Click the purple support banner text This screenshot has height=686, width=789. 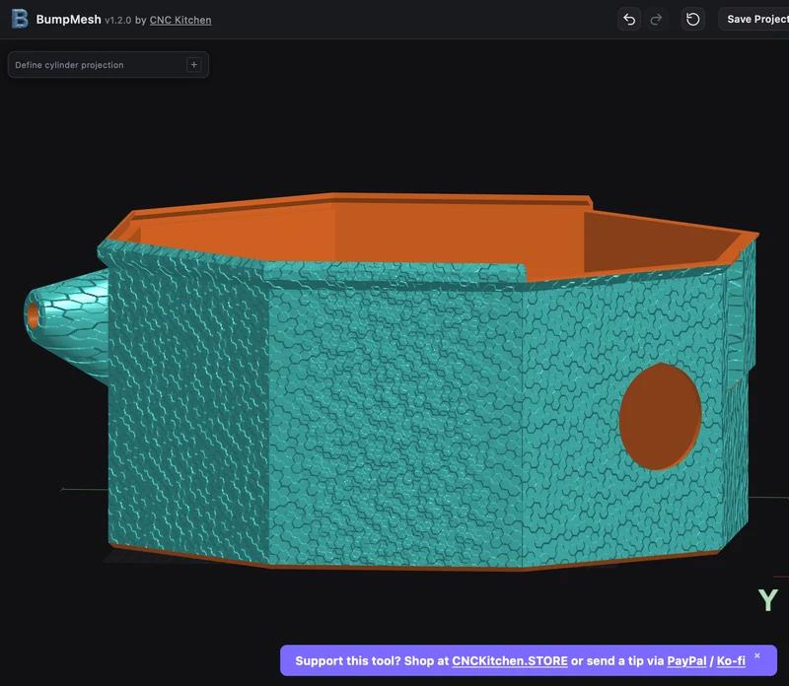521,660
